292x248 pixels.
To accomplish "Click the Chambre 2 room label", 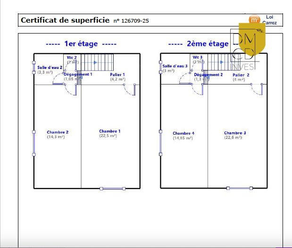I will coord(58,132).
